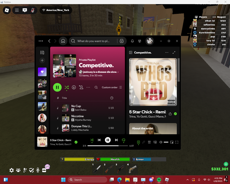Search within the Competitive playlist
Viewport: 230px width, 184px height.
(x=96, y=87)
